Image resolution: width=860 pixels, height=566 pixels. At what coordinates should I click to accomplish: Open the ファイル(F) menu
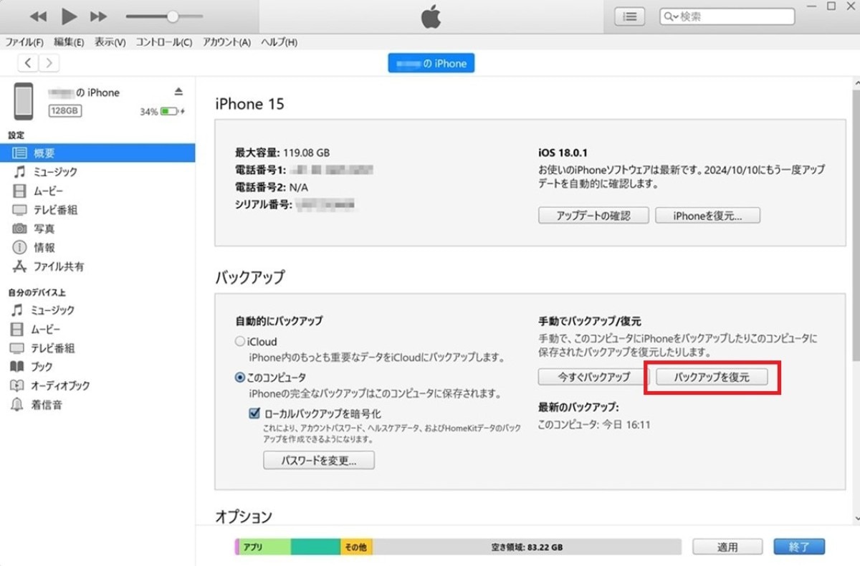(24, 42)
